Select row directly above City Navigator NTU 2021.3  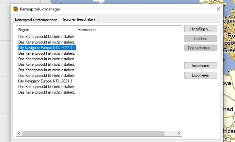click(x=47, y=76)
